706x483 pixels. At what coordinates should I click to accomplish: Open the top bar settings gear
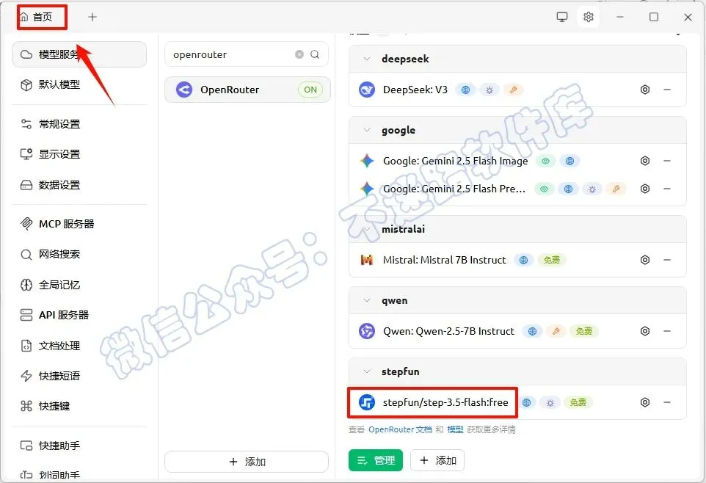[589, 17]
